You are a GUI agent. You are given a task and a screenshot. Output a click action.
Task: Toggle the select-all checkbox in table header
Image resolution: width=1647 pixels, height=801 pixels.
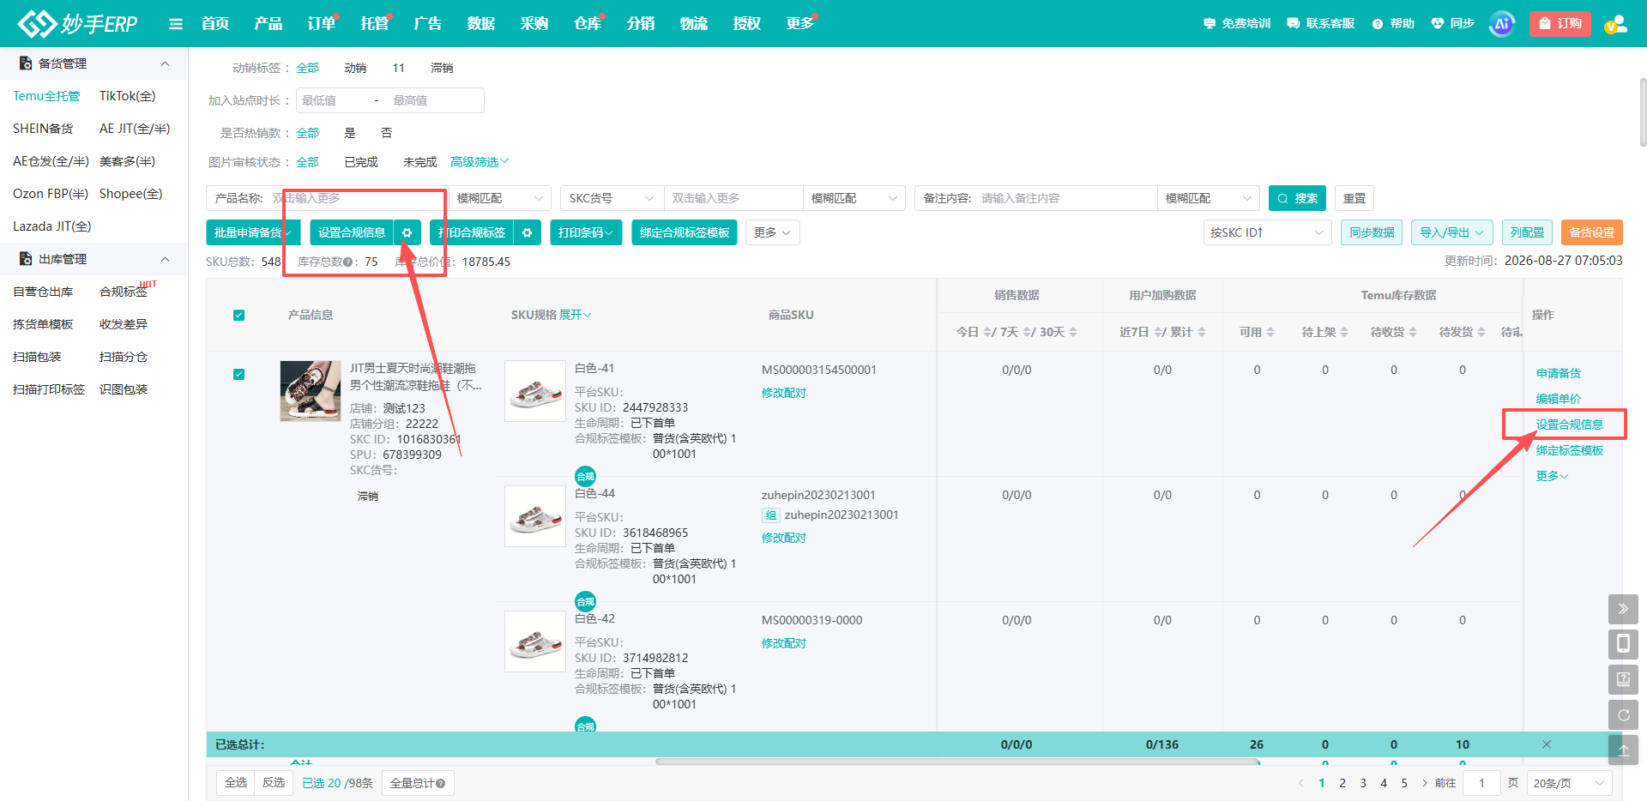pyautogui.click(x=239, y=315)
